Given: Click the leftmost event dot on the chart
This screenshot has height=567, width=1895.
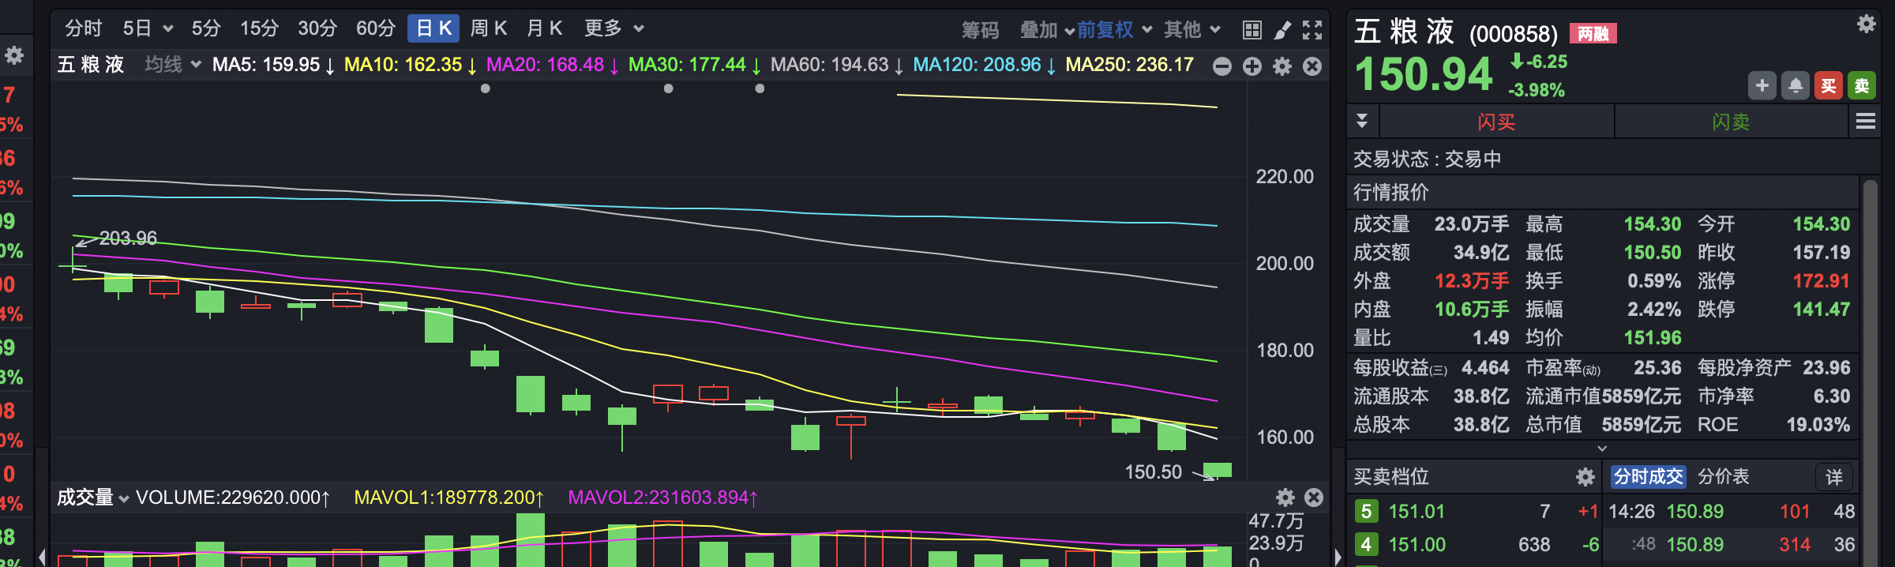Looking at the screenshot, I should click(x=486, y=88).
